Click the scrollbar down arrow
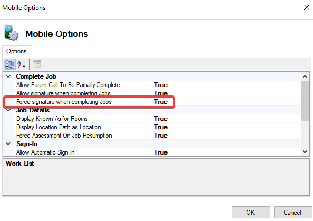This screenshot has height=221, width=313. click(x=305, y=152)
